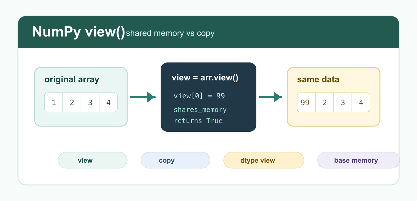The height and width of the screenshot is (201, 417).
Task: Click the 99 cell in same data
Action: [x=306, y=102]
